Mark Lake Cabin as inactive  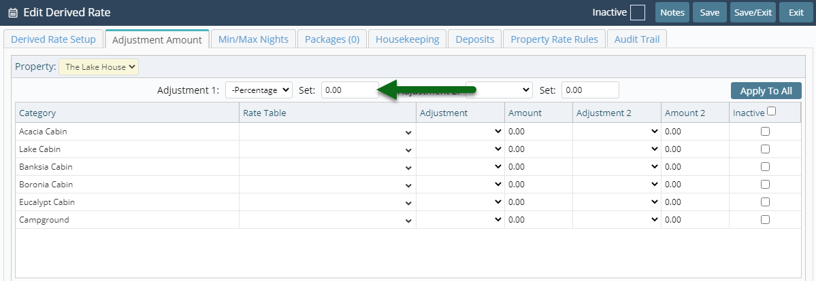[x=765, y=149]
